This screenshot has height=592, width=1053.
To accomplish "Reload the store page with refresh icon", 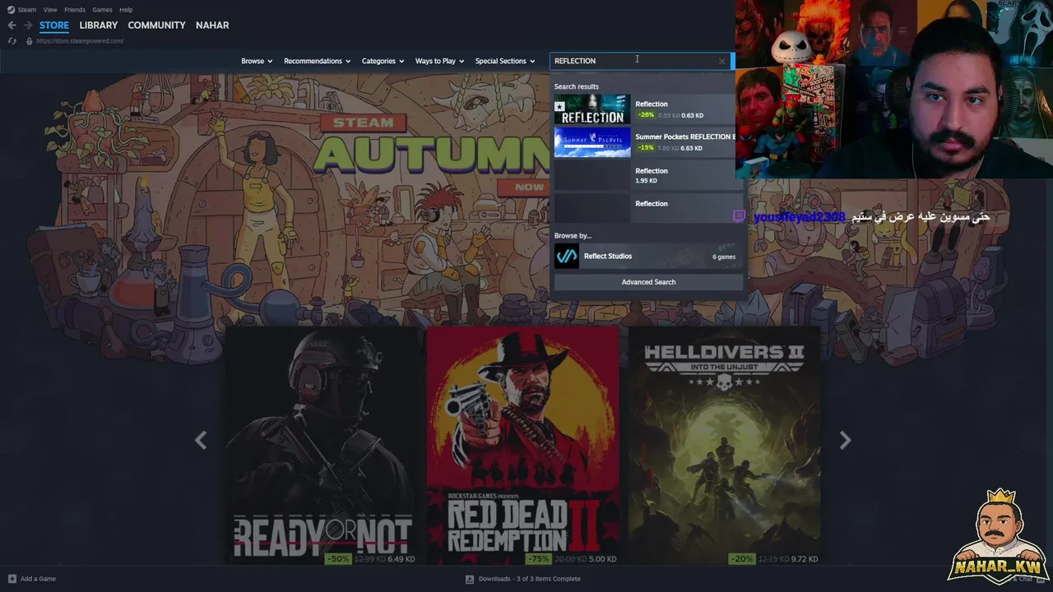I will pos(12,41).
